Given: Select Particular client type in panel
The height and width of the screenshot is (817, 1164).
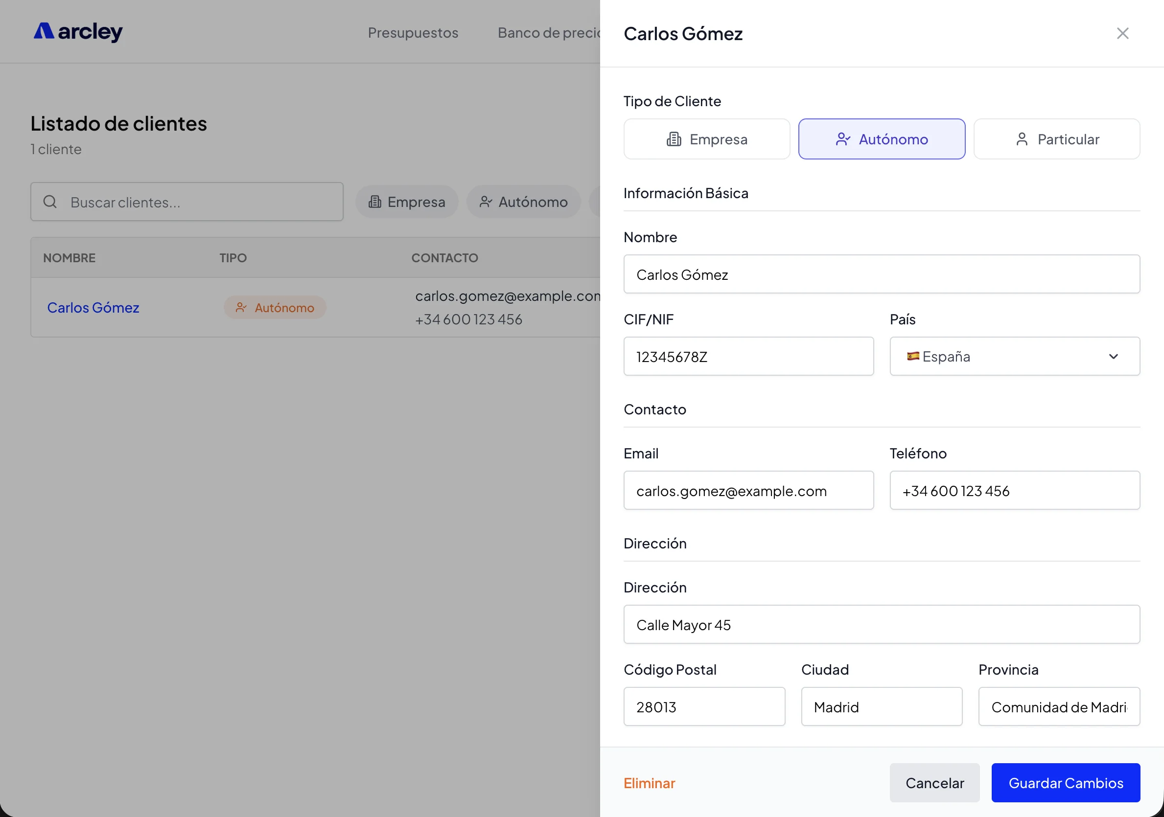Looking at the screenshot, I should click(x=1056, y=139).
